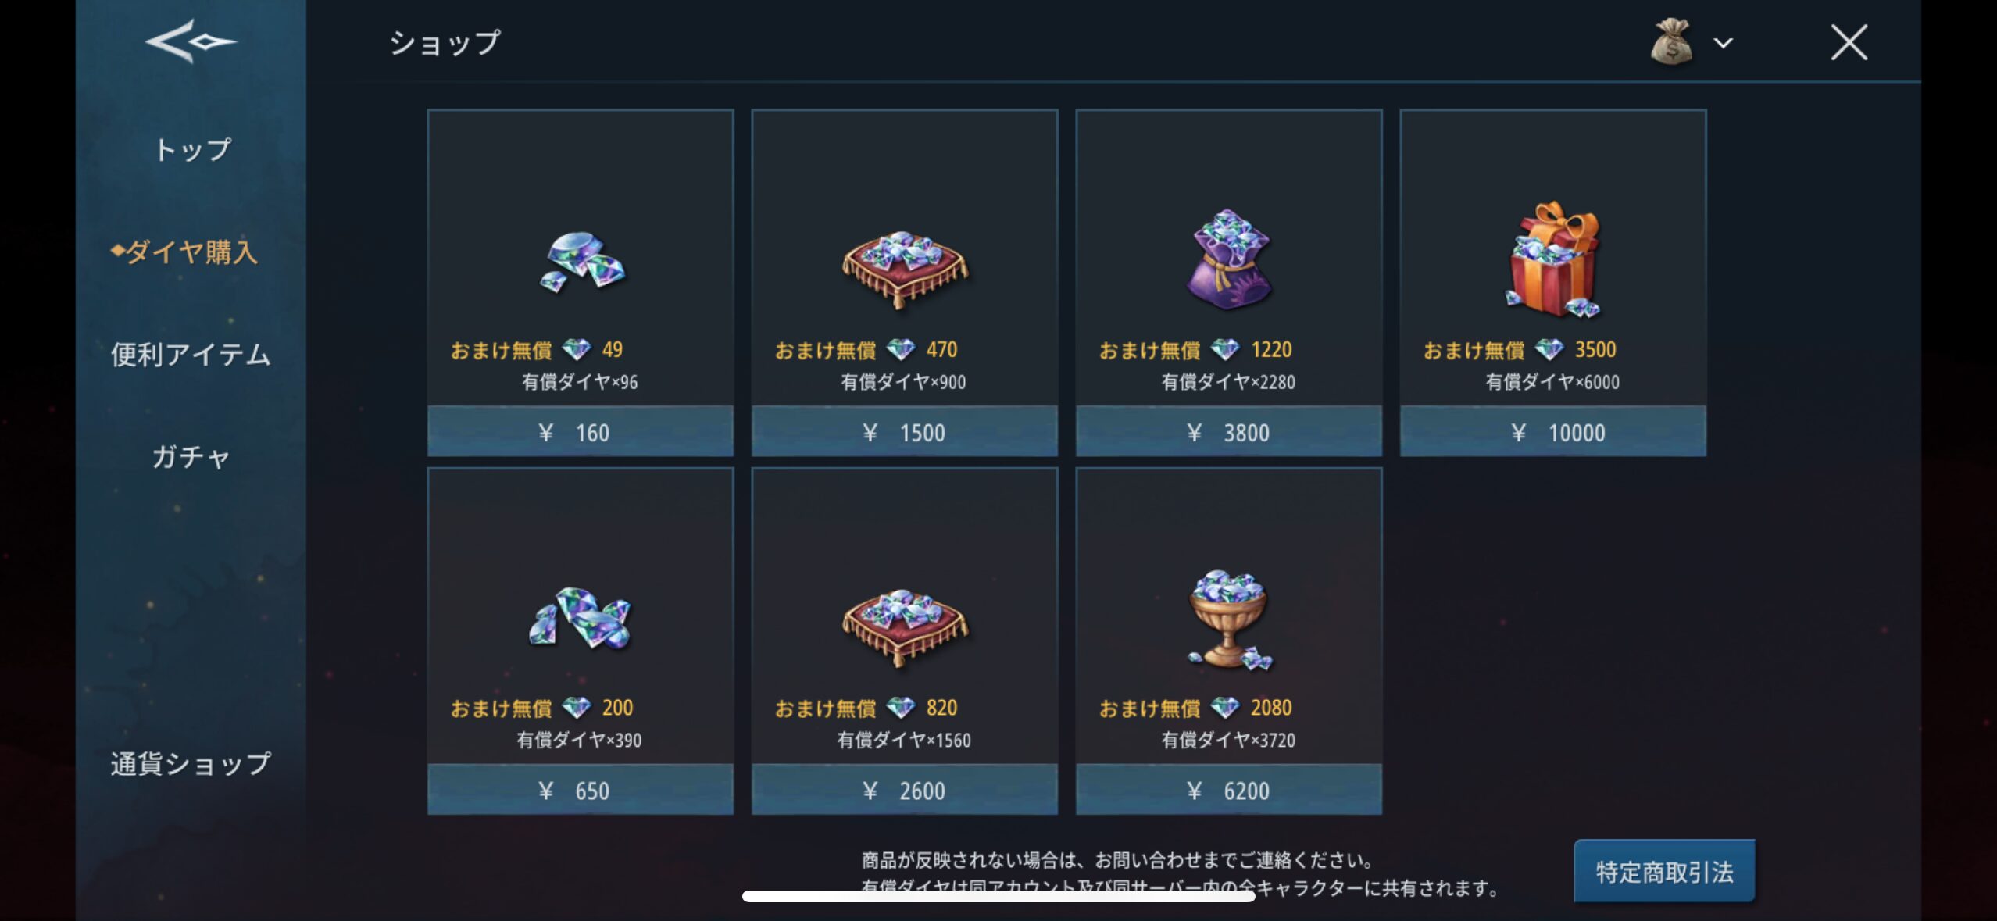Select the diamond pile 390 pack icon
This screenshot has height=921, width=1997.
click(x=581, y=619)
